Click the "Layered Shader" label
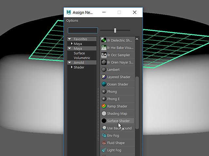The height and width of the screenshot is (156, 209). point(119,77)
